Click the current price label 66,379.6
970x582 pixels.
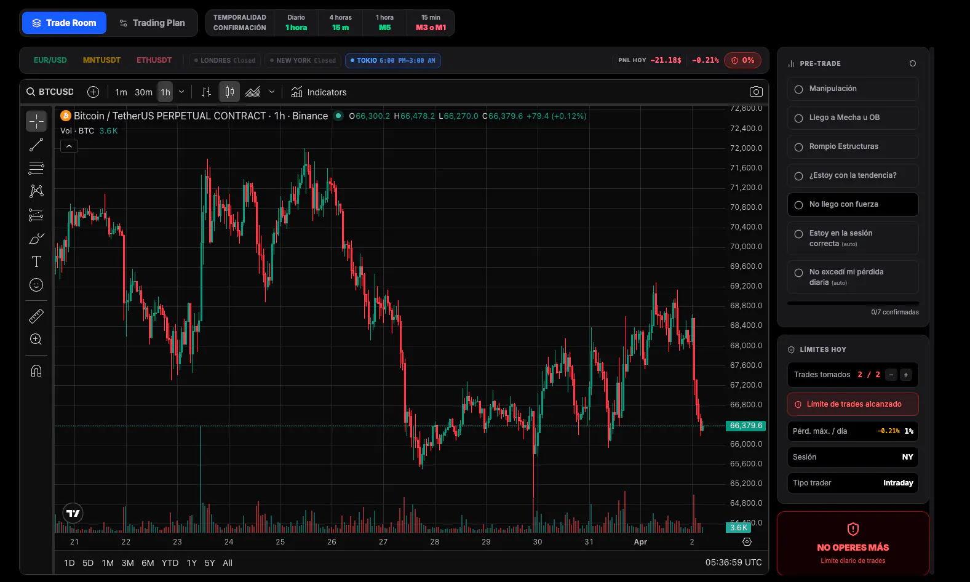coord(746,426)
